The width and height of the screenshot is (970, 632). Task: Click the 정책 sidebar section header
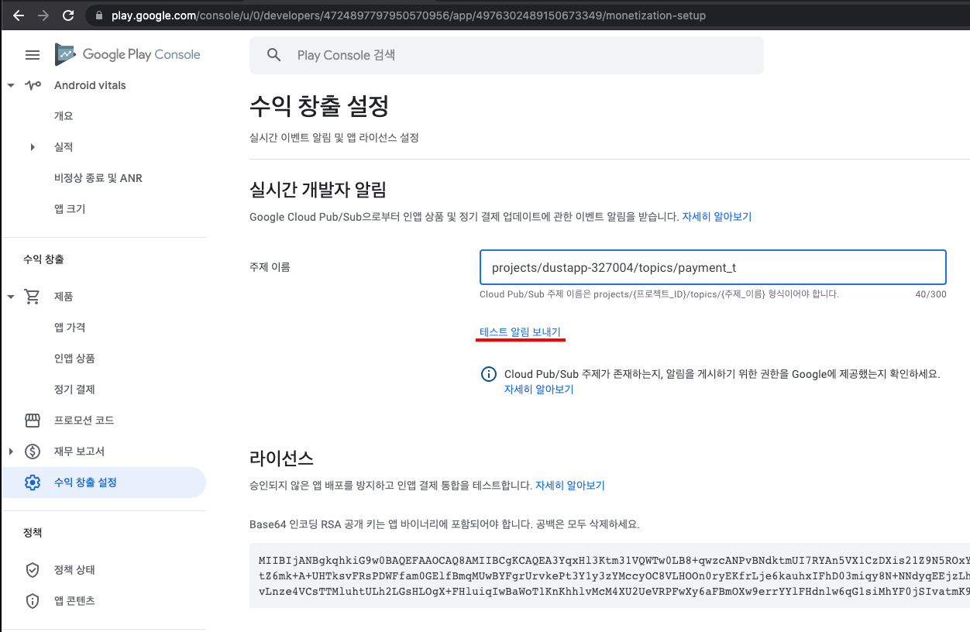pos(33,533)
